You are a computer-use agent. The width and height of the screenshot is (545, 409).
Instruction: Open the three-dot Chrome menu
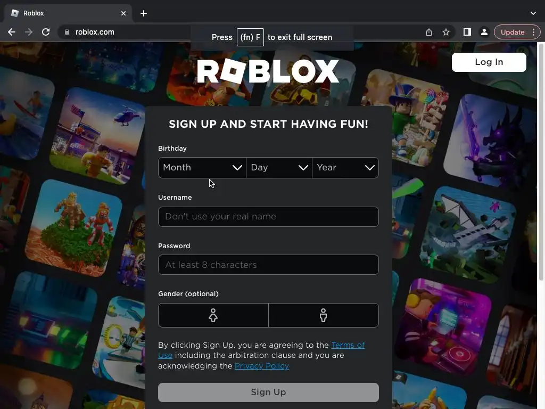(533, 32)
